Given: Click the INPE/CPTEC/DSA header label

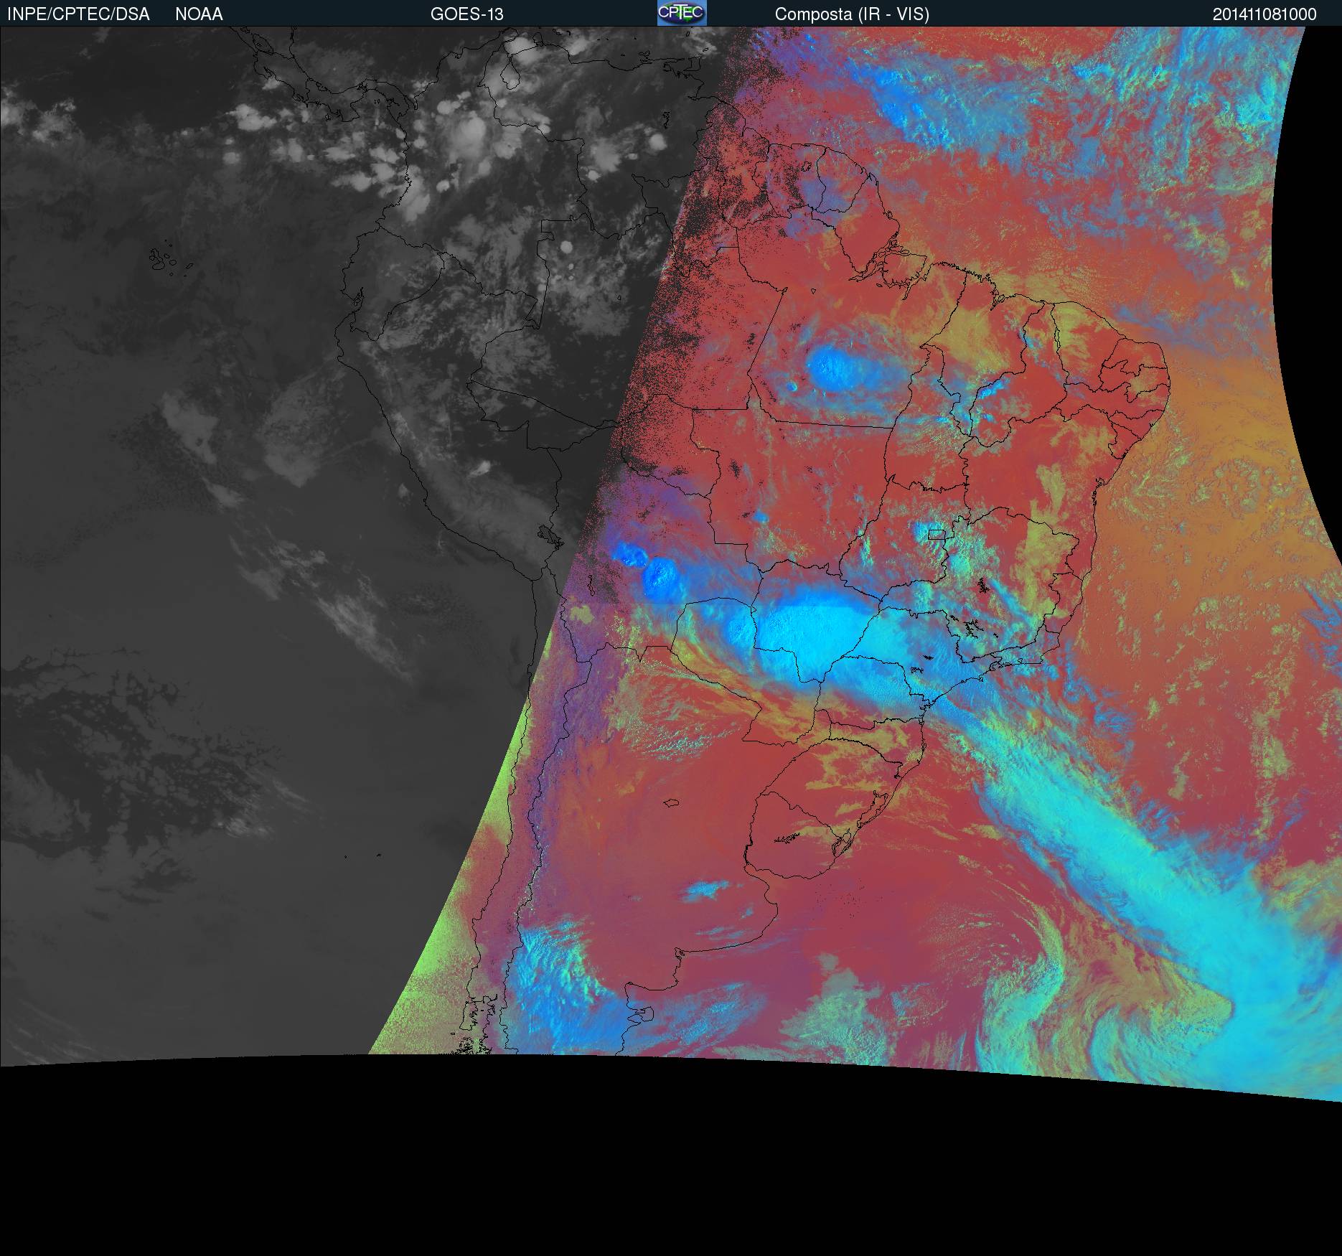Looking at the screenshot, I should coord(78,14).
